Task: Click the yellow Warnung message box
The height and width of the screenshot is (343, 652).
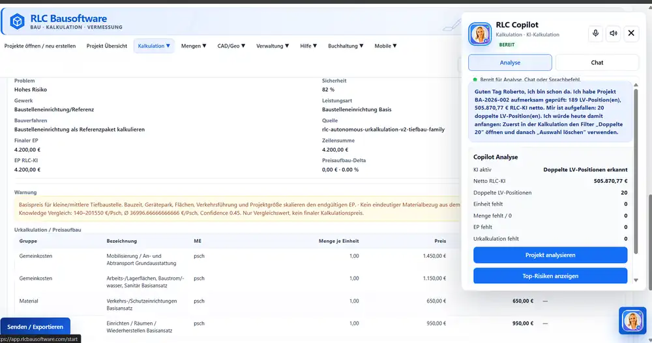Action: (x=238, y=209)
